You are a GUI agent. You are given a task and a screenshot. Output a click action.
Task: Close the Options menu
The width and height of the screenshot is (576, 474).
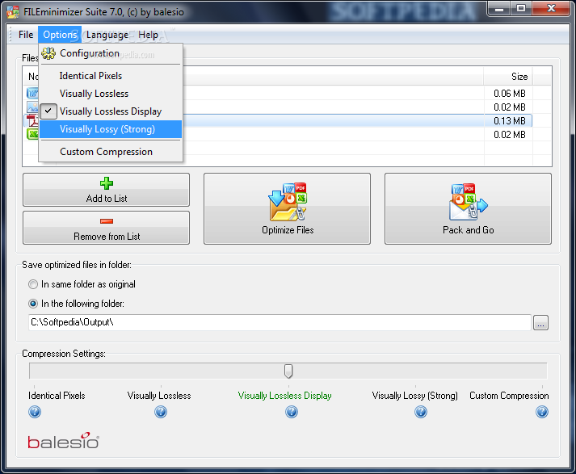(x=60, y=35)
